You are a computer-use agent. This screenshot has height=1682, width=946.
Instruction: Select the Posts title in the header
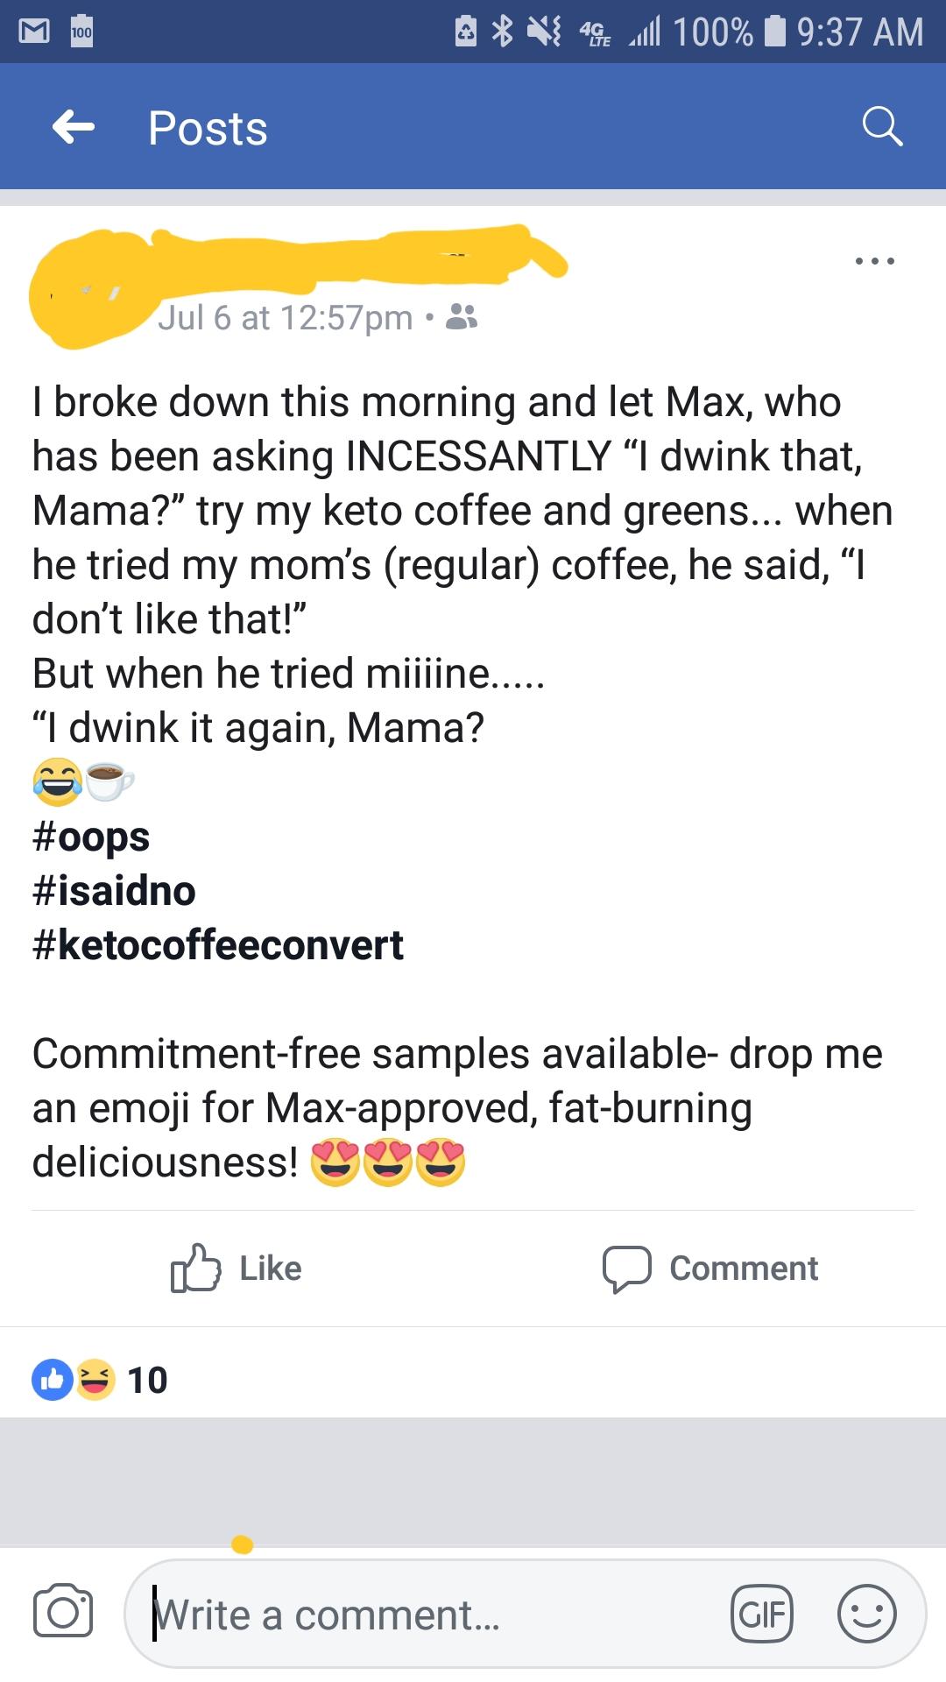coord(207,128)
